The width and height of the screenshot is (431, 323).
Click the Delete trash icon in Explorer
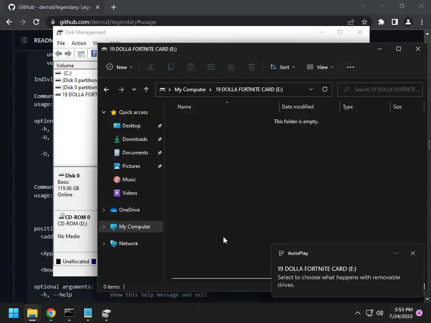coord(252,67)
